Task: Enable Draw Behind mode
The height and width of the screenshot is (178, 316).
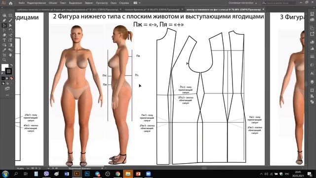Action: (7, 83)
